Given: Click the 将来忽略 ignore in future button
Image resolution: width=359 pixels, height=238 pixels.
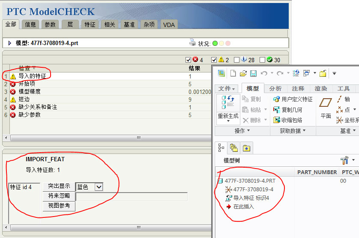Looking at the screenshot, I should 59,196.
